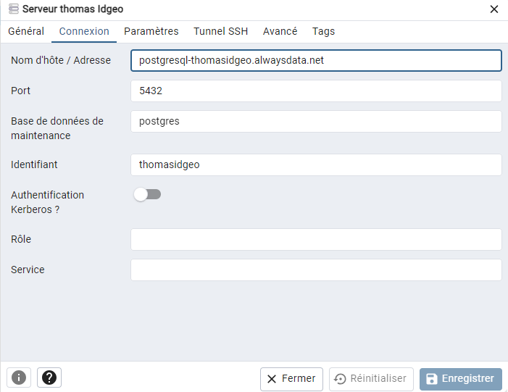Image resolution: width=508 pixels, height=392 pixels.
Task: Select the Connexion tab
Action: [x=84, y=31]
